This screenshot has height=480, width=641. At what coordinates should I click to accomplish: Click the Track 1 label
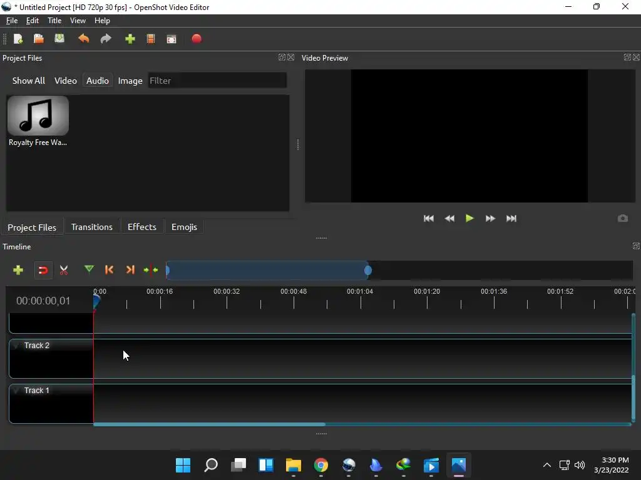click(x=37, y=390)
